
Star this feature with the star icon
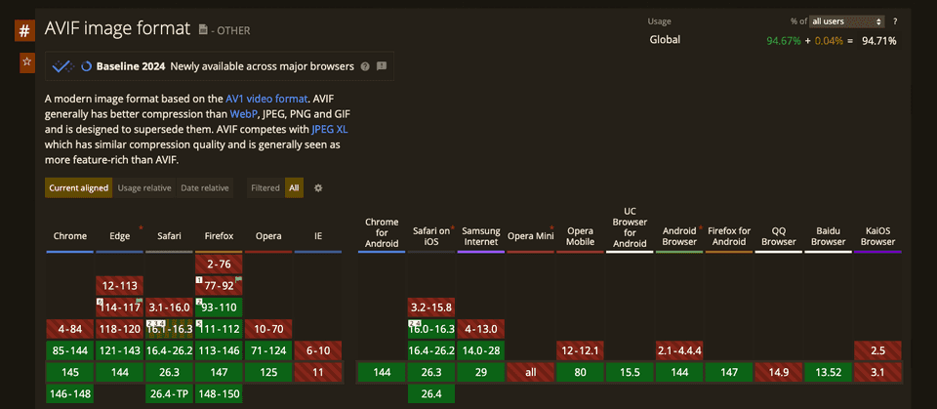(x=27, y=63)
